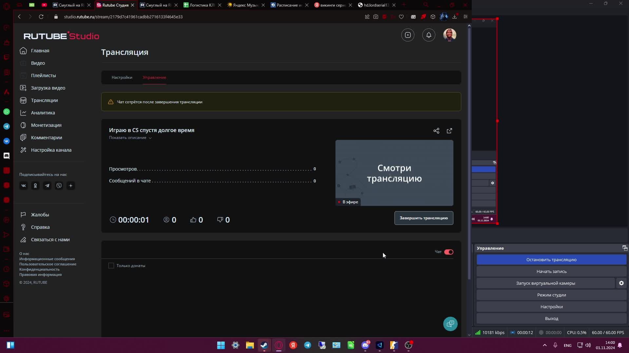Switch to the Настройки tab
629x353 pixels.
[122, 77]
